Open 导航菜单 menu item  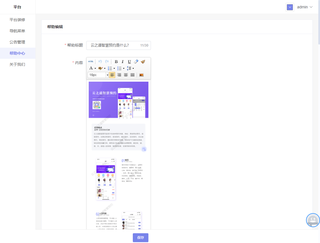(17, 31)
